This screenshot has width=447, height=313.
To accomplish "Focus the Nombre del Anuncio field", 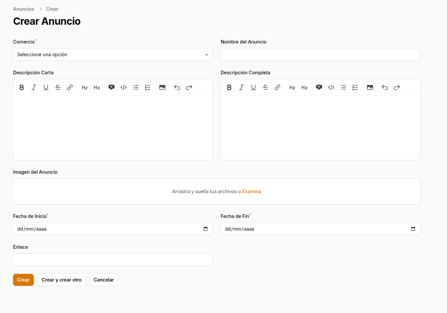I will pyautogui.click(x=320, y=55).
